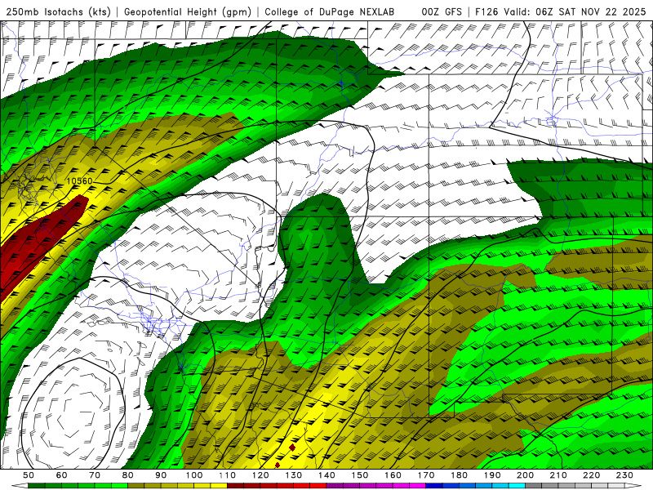Click the '170' value on the legend
This screenshot has width=653, height=490.
coord(426,475)
